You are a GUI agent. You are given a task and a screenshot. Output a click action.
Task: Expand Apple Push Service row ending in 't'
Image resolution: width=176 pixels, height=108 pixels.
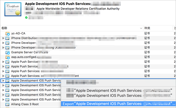point(3,67)
